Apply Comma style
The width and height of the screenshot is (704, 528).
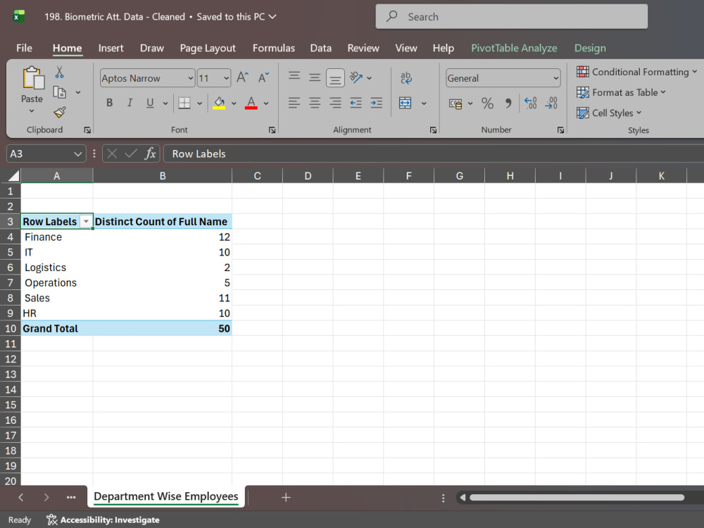point(508,103)
